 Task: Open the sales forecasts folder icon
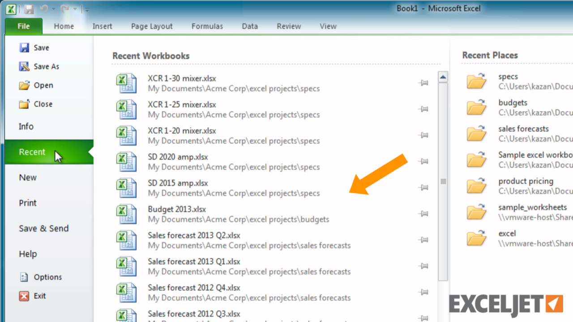pos(477,134)
